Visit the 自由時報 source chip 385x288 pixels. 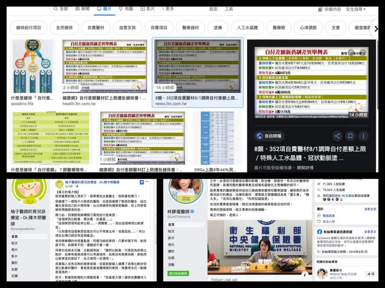pos(269,136)
